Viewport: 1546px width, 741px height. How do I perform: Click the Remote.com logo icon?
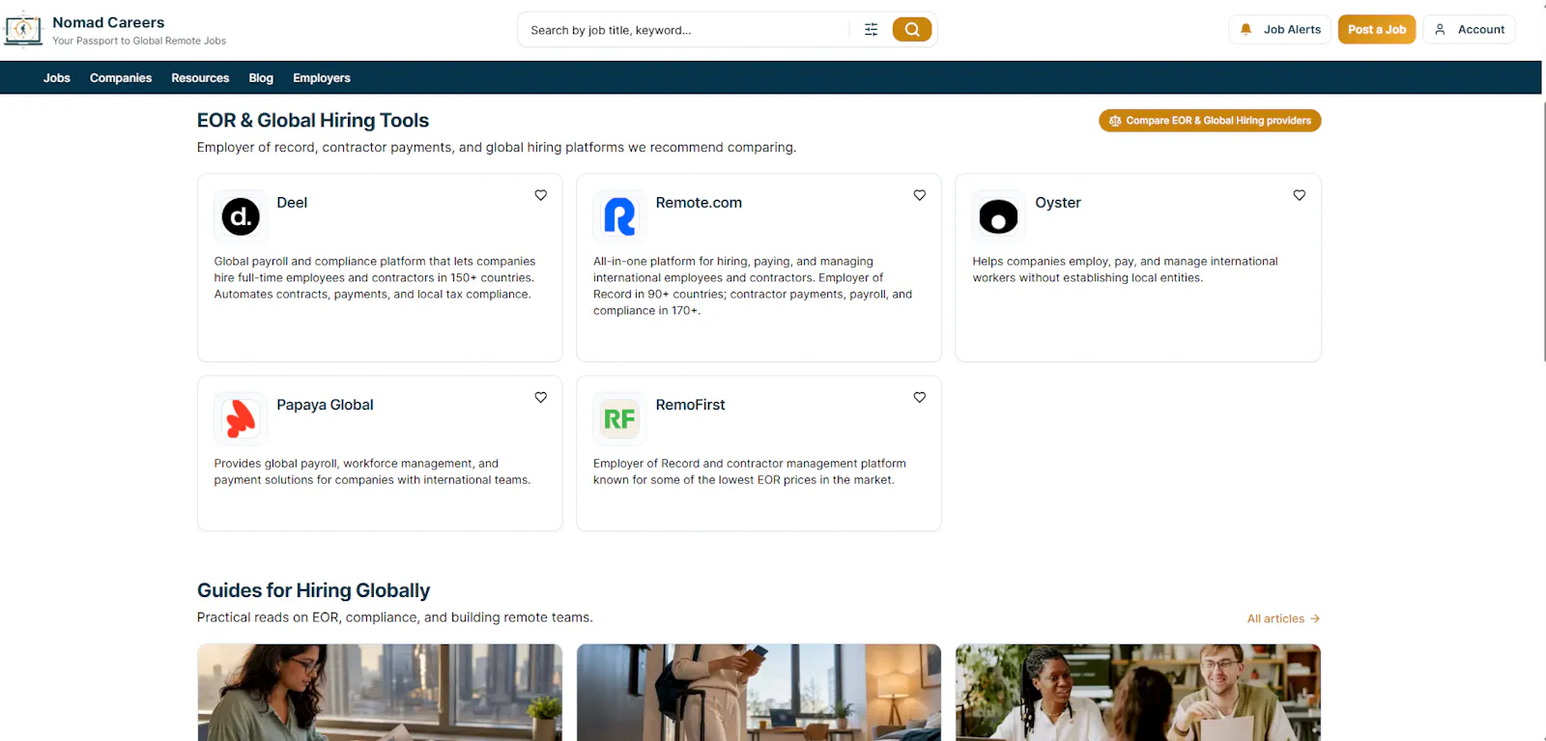coord(619,216)
